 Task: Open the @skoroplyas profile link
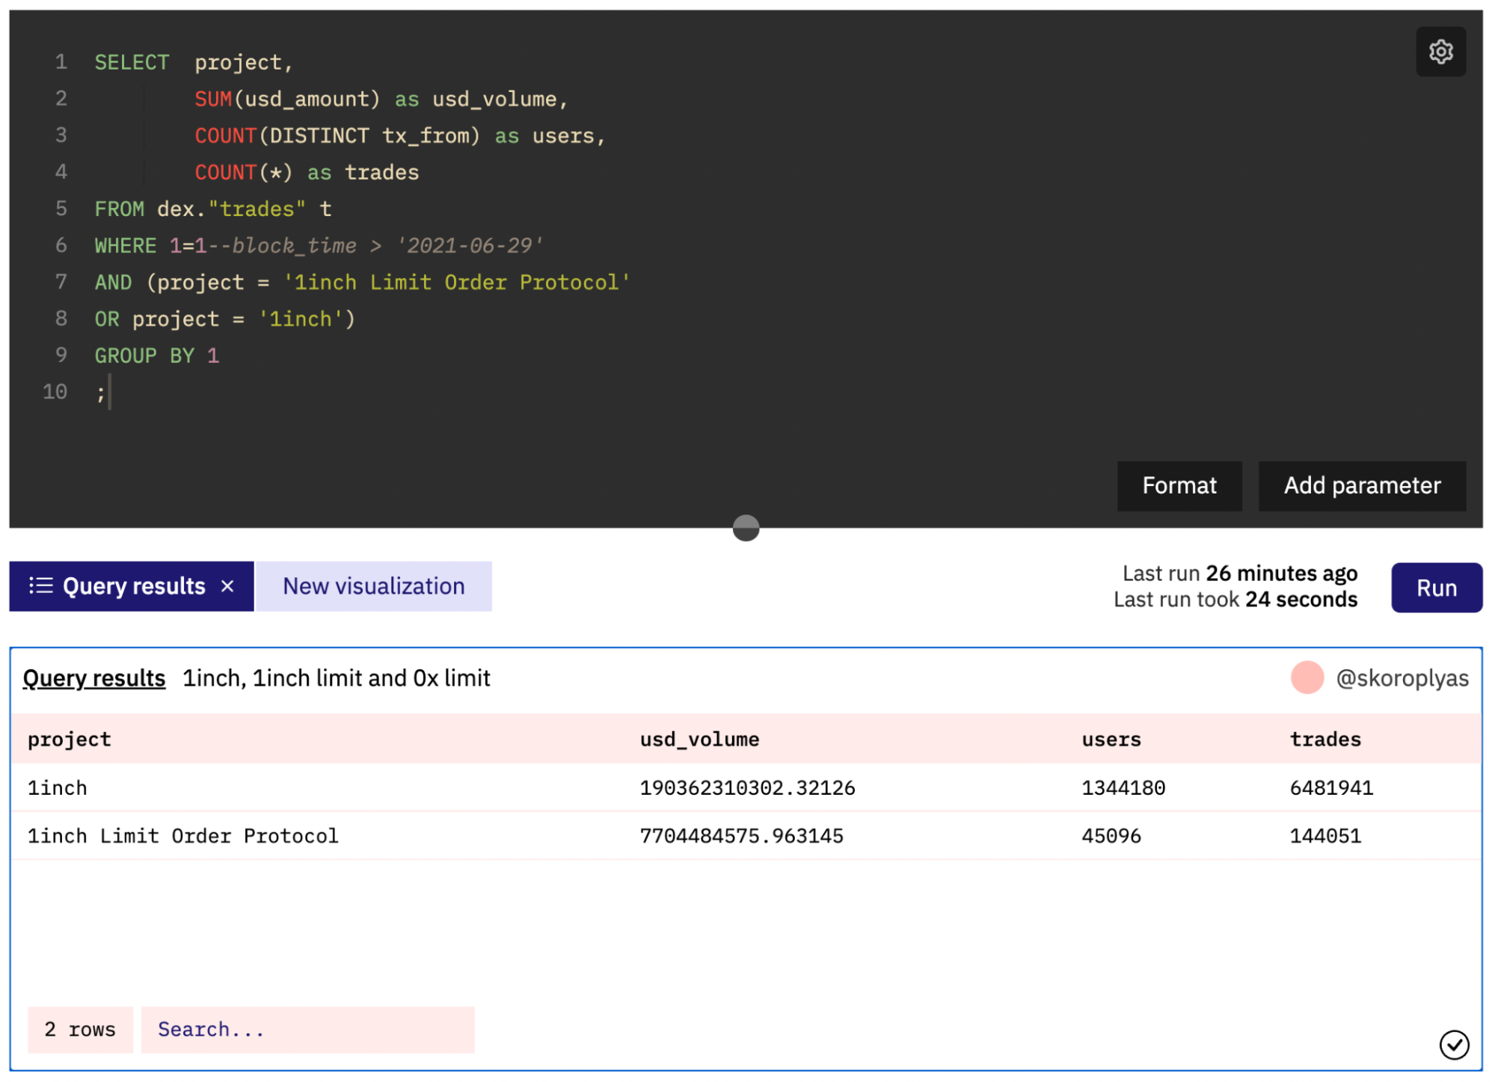click(x=1402, y=677)
